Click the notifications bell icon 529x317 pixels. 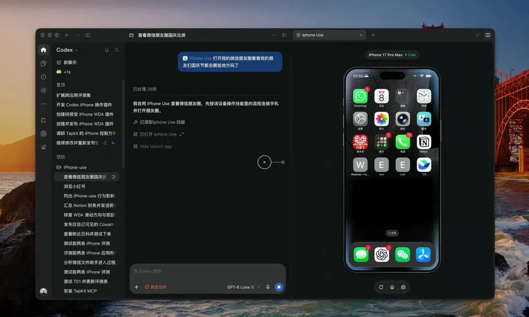pos(107,50)
